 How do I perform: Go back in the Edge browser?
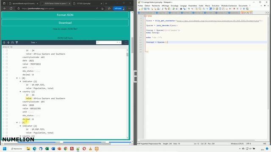tap(5, 8)
